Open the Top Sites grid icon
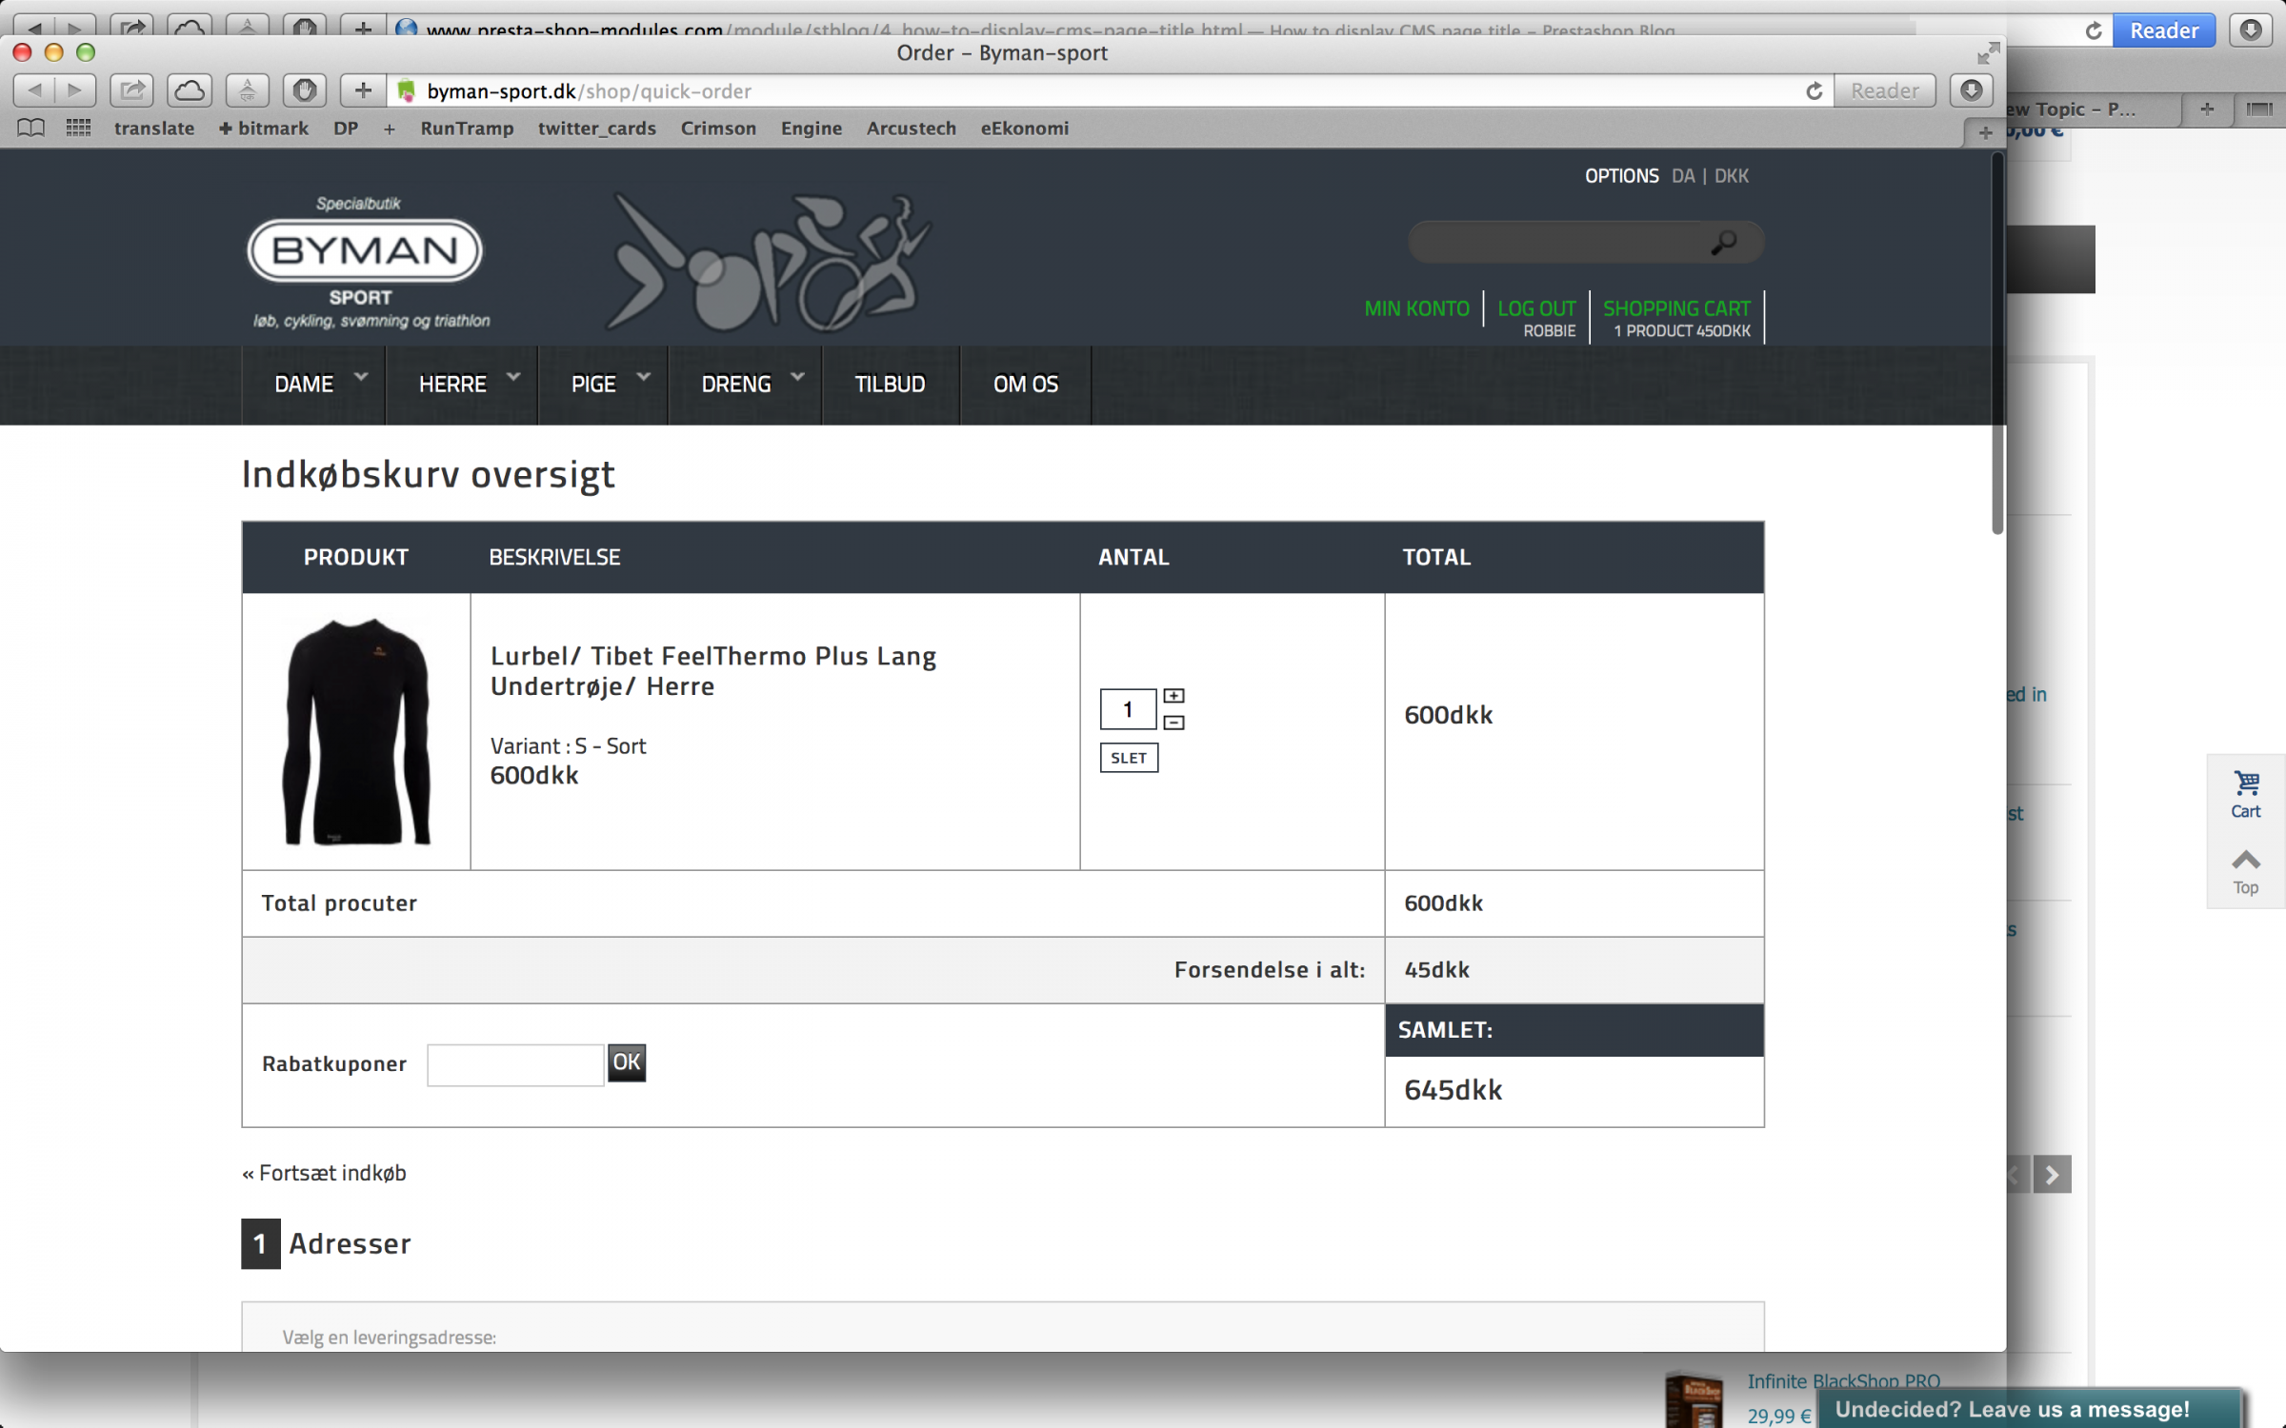The width and height of the screenshot is (2286, 1428). click(78, 128)
